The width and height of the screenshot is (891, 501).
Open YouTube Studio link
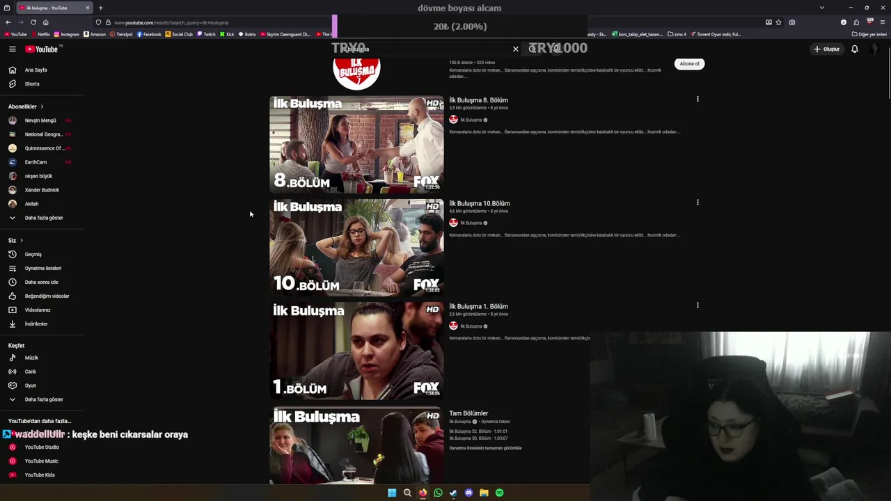(x=42, y=447)
